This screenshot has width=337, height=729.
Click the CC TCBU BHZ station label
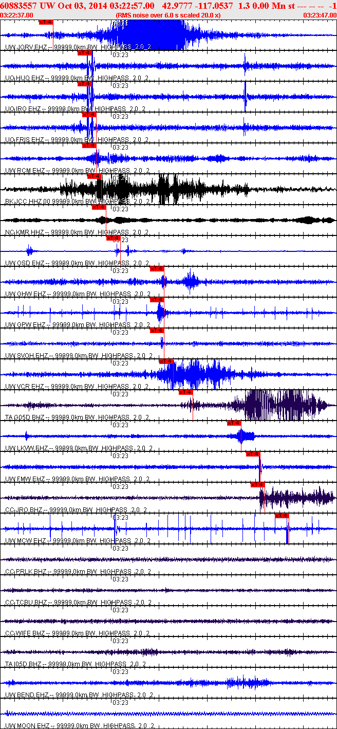coord(26,602)
